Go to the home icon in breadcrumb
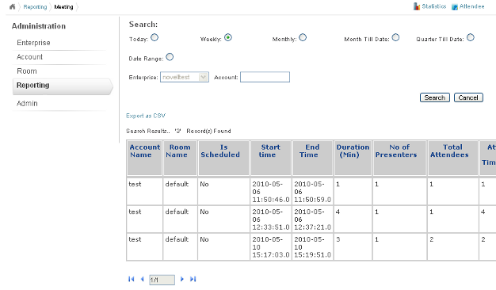Screen dimensions: 496x290 pos(12,6)
